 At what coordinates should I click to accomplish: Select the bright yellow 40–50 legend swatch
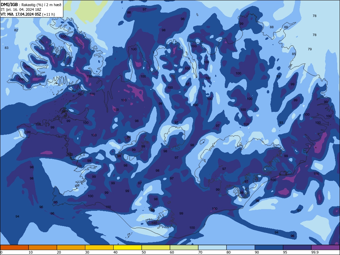pyautogui.click(x=128, y=248)
